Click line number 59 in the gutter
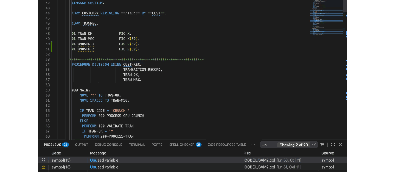Viewport: 419px width, 172px height. pos(48,90)
